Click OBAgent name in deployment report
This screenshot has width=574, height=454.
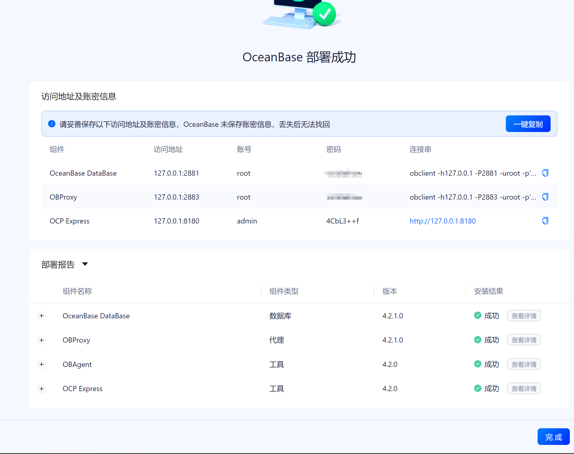[x=77, y=364]
